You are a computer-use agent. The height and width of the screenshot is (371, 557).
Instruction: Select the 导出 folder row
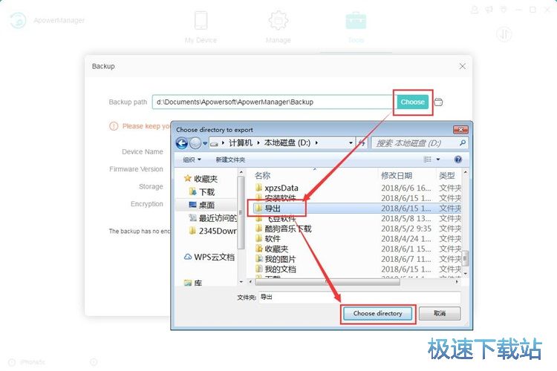tap(357, 208)
